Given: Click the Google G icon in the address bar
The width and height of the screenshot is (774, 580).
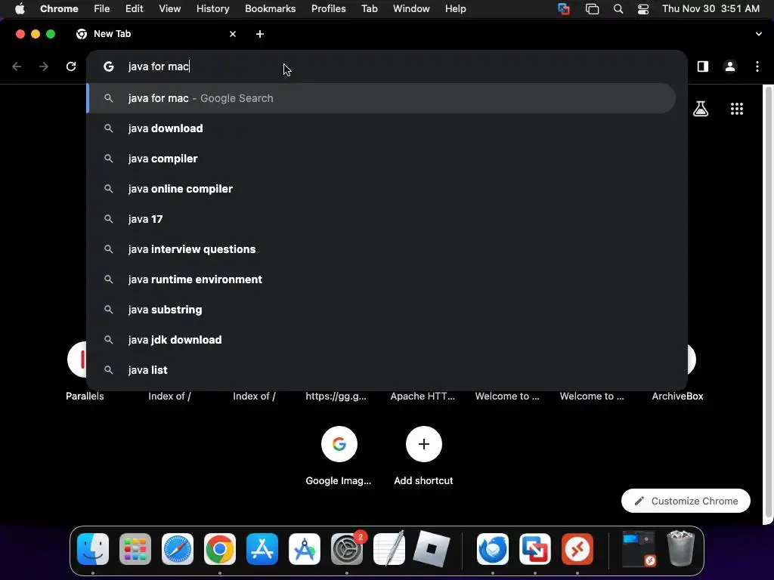Looking at the screenshot, I should click(x=109, y=66).
